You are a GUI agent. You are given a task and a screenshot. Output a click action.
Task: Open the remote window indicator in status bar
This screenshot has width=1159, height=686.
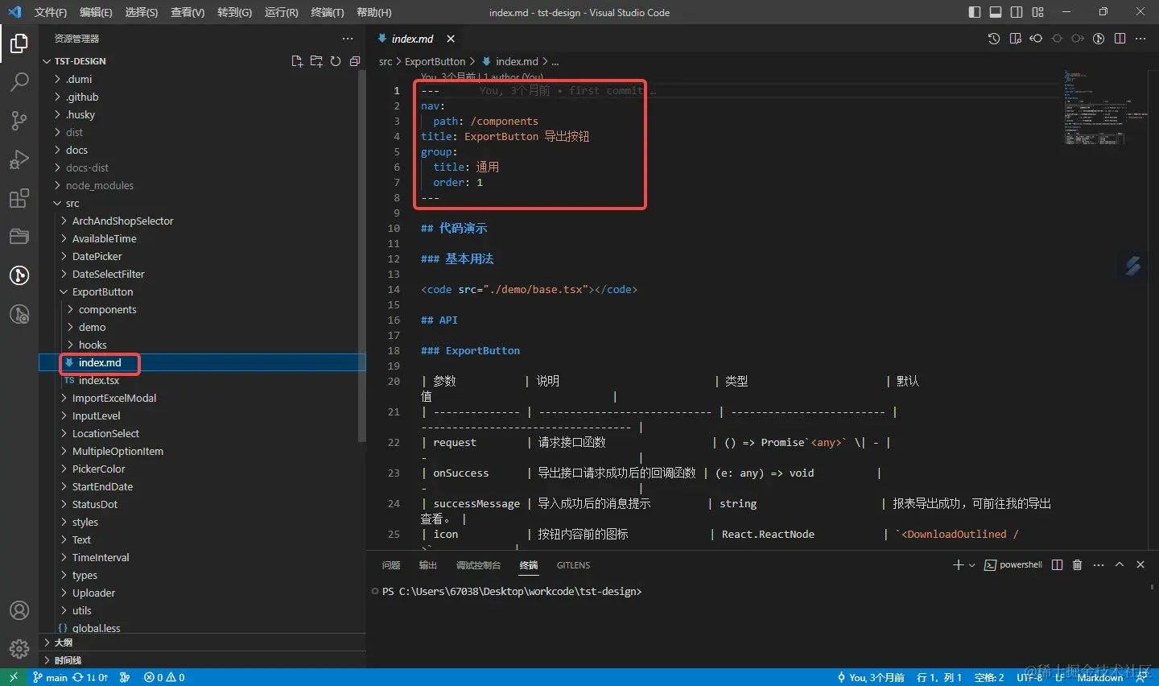point(14,677)
